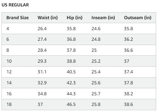Click waist value 31.1 for size 12
This screenshot has height=112, width=157.
pos(42,72)
